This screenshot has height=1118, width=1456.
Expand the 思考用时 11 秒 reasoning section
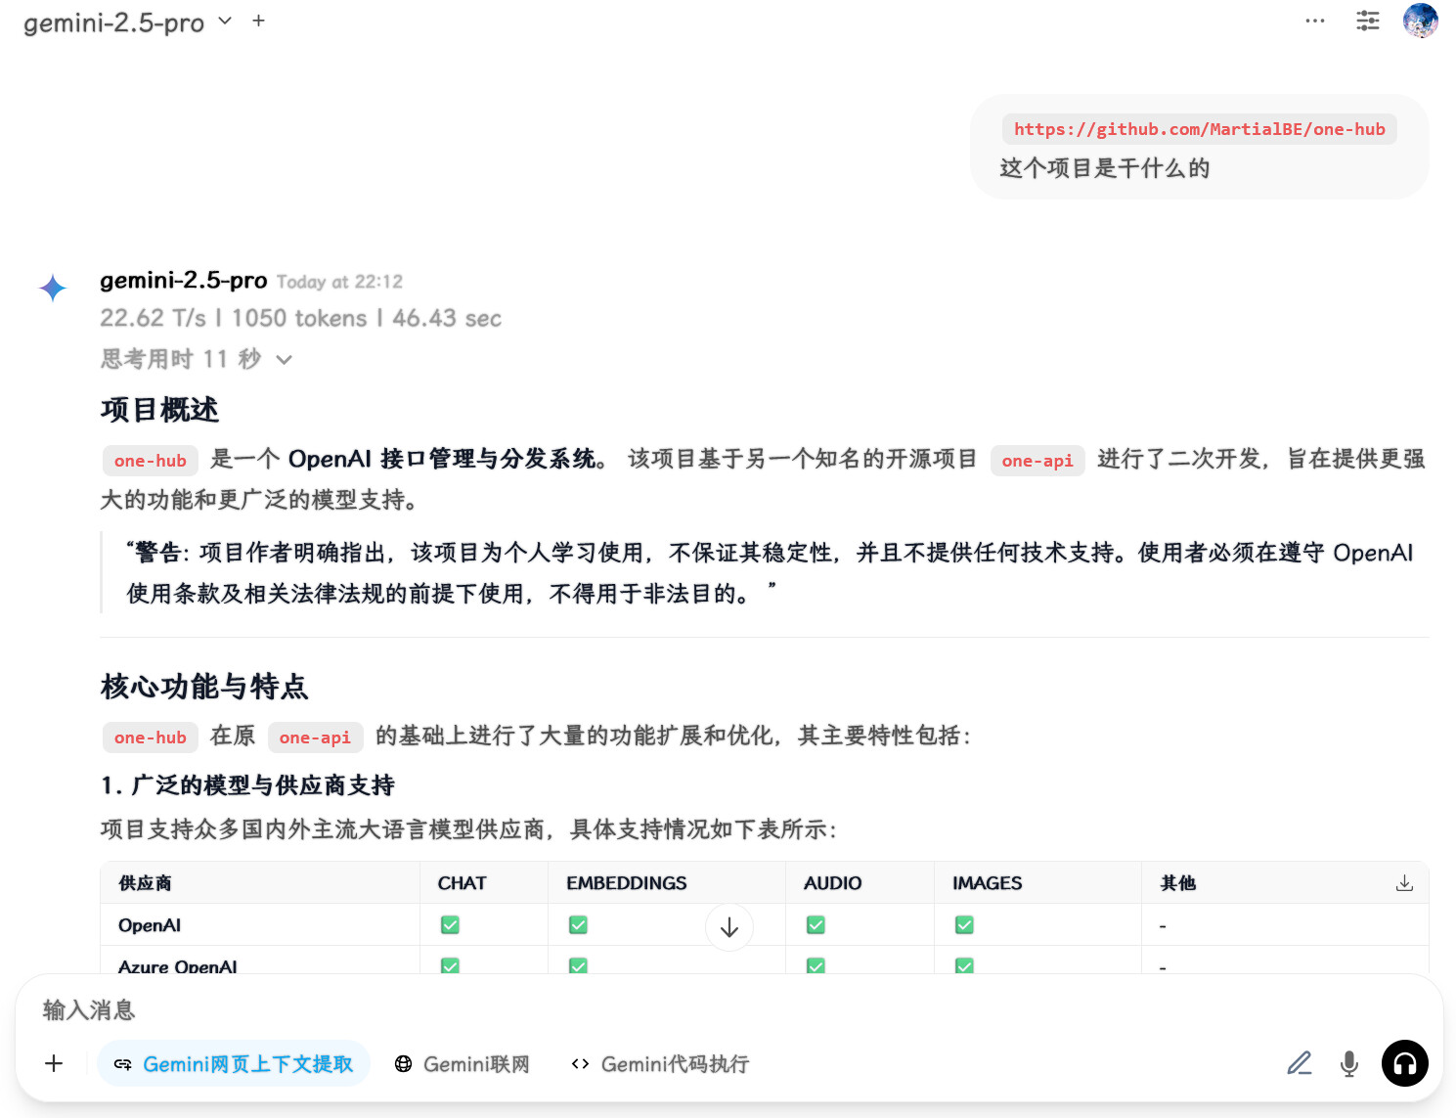click(x=197, y=359)
